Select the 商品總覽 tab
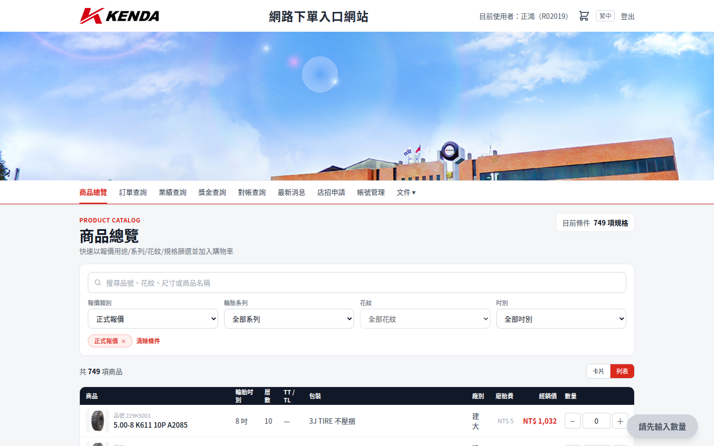The height and width of the screenshot is (446, 714). point(93,192)
